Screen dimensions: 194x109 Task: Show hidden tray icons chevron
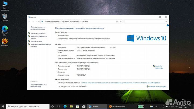[160, 106]
